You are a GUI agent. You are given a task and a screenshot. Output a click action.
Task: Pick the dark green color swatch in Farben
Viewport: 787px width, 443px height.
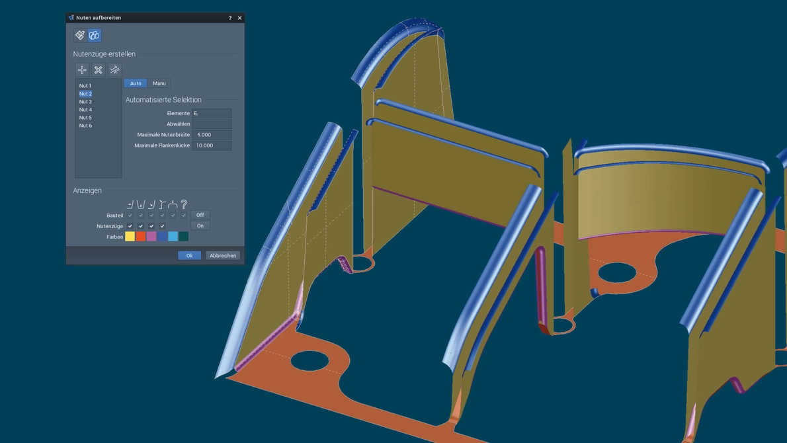[x=184, y=237]
